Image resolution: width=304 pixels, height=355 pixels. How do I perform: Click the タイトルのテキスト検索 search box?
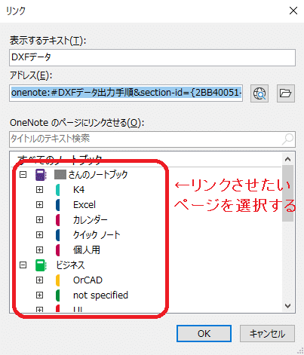(x=152, y=139)
